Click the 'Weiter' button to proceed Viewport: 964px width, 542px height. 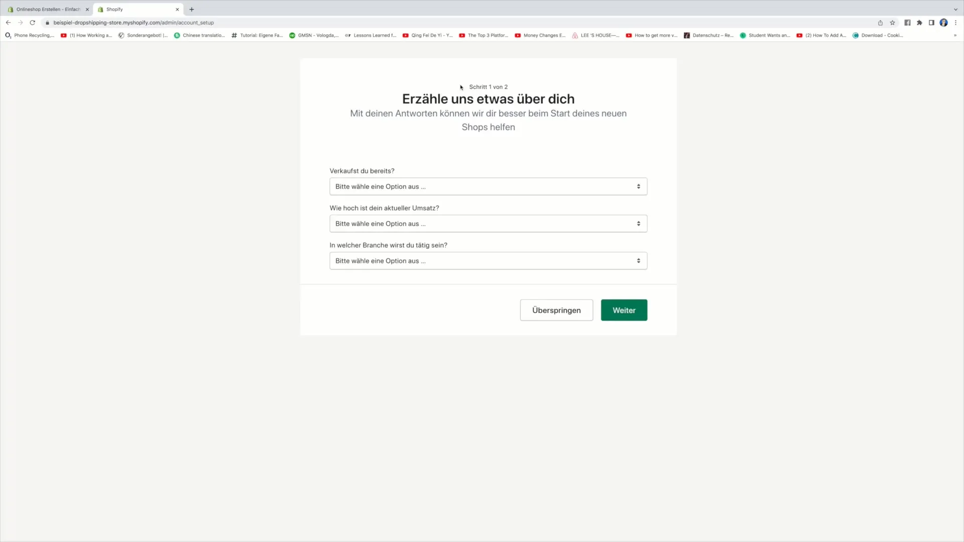click(624, 310)
